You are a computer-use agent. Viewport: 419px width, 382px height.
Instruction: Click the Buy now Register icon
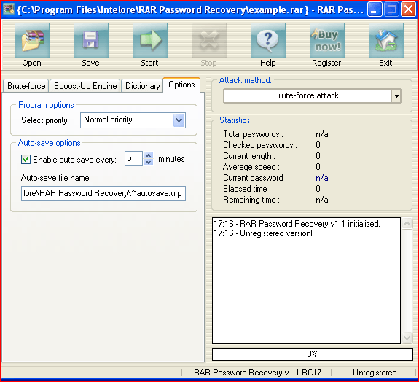pyautogui.click(x=327, y=40)
